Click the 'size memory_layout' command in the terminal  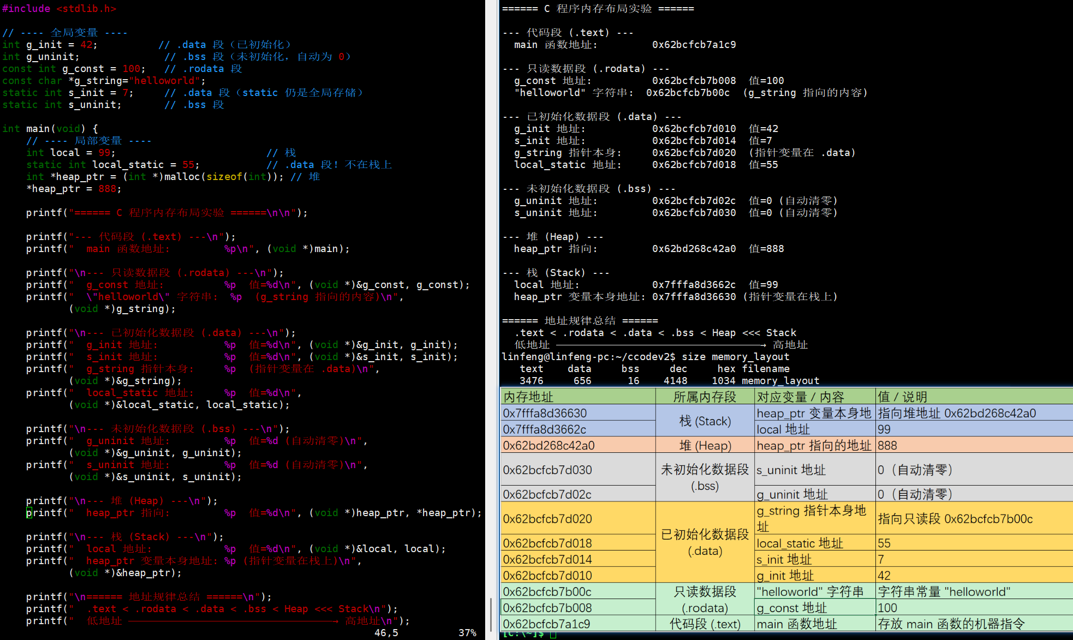coord(735,357)
